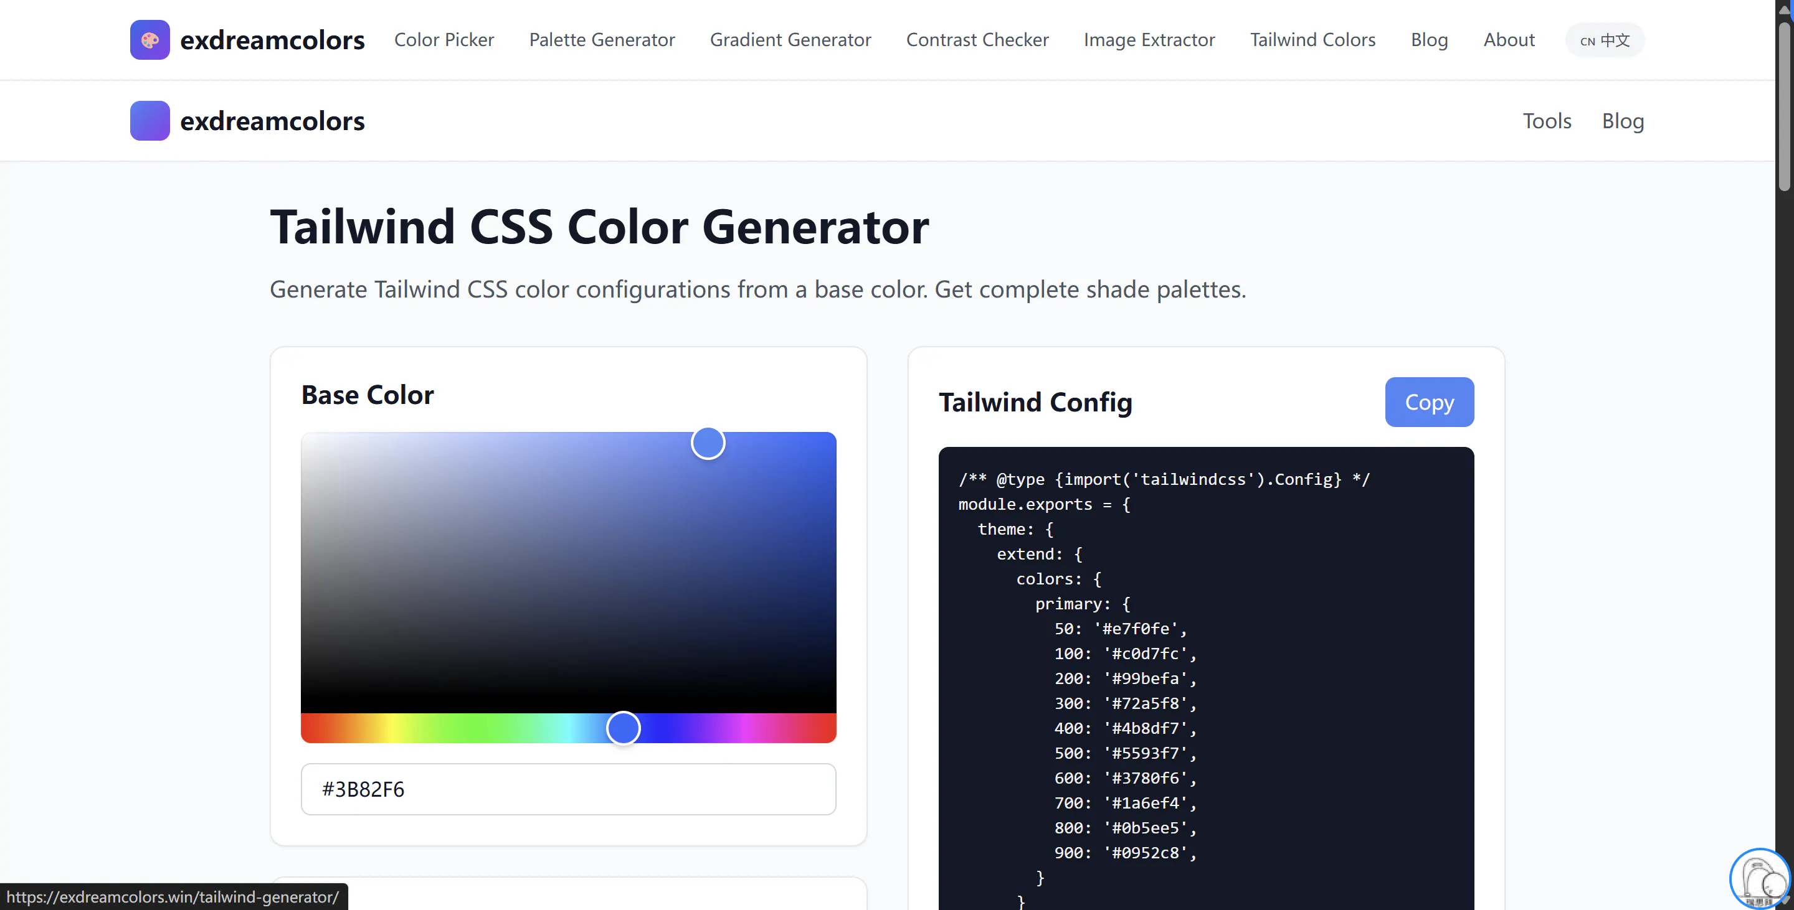Screen dimensions: 1794x910
Task: Click the "extend: {" code line
Action: [x=1040, y=555]
